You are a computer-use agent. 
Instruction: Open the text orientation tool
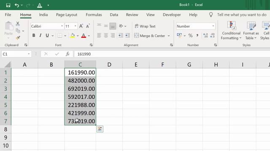121,26
